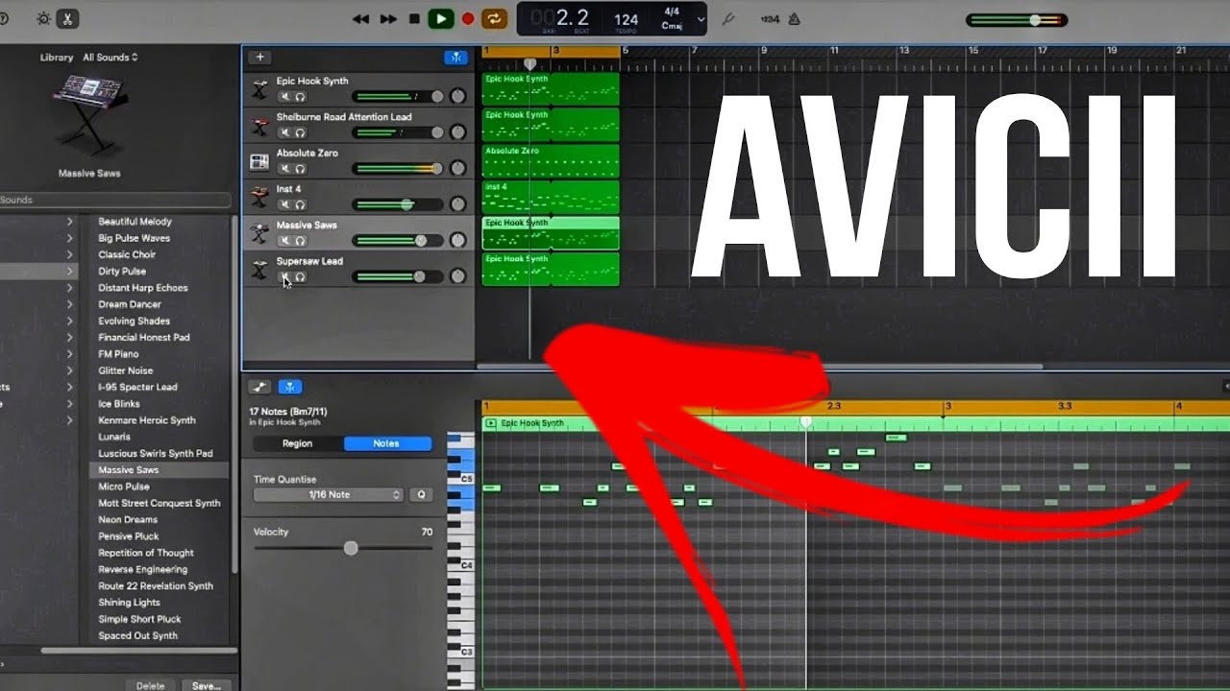Viewport: 1230px width, 691px height.
Task: Click the Massive Saws track icon
Action: point(259,233)
